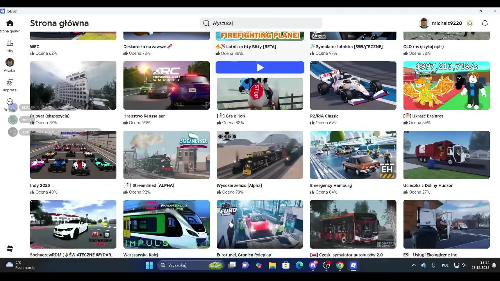Open the SochaczewRDM thumbnail
Screen dimensions: 500x281
73,224
